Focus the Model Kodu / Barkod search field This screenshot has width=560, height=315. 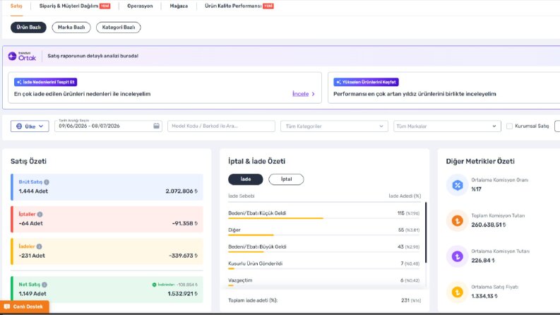click(221, 126)
